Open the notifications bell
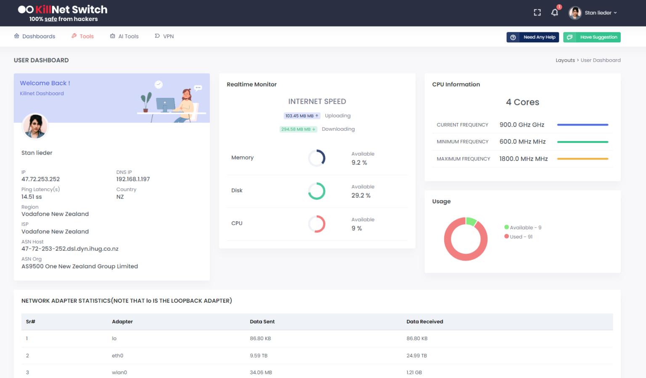Viewport: 646px width, 378px height. tap(555, 13)
